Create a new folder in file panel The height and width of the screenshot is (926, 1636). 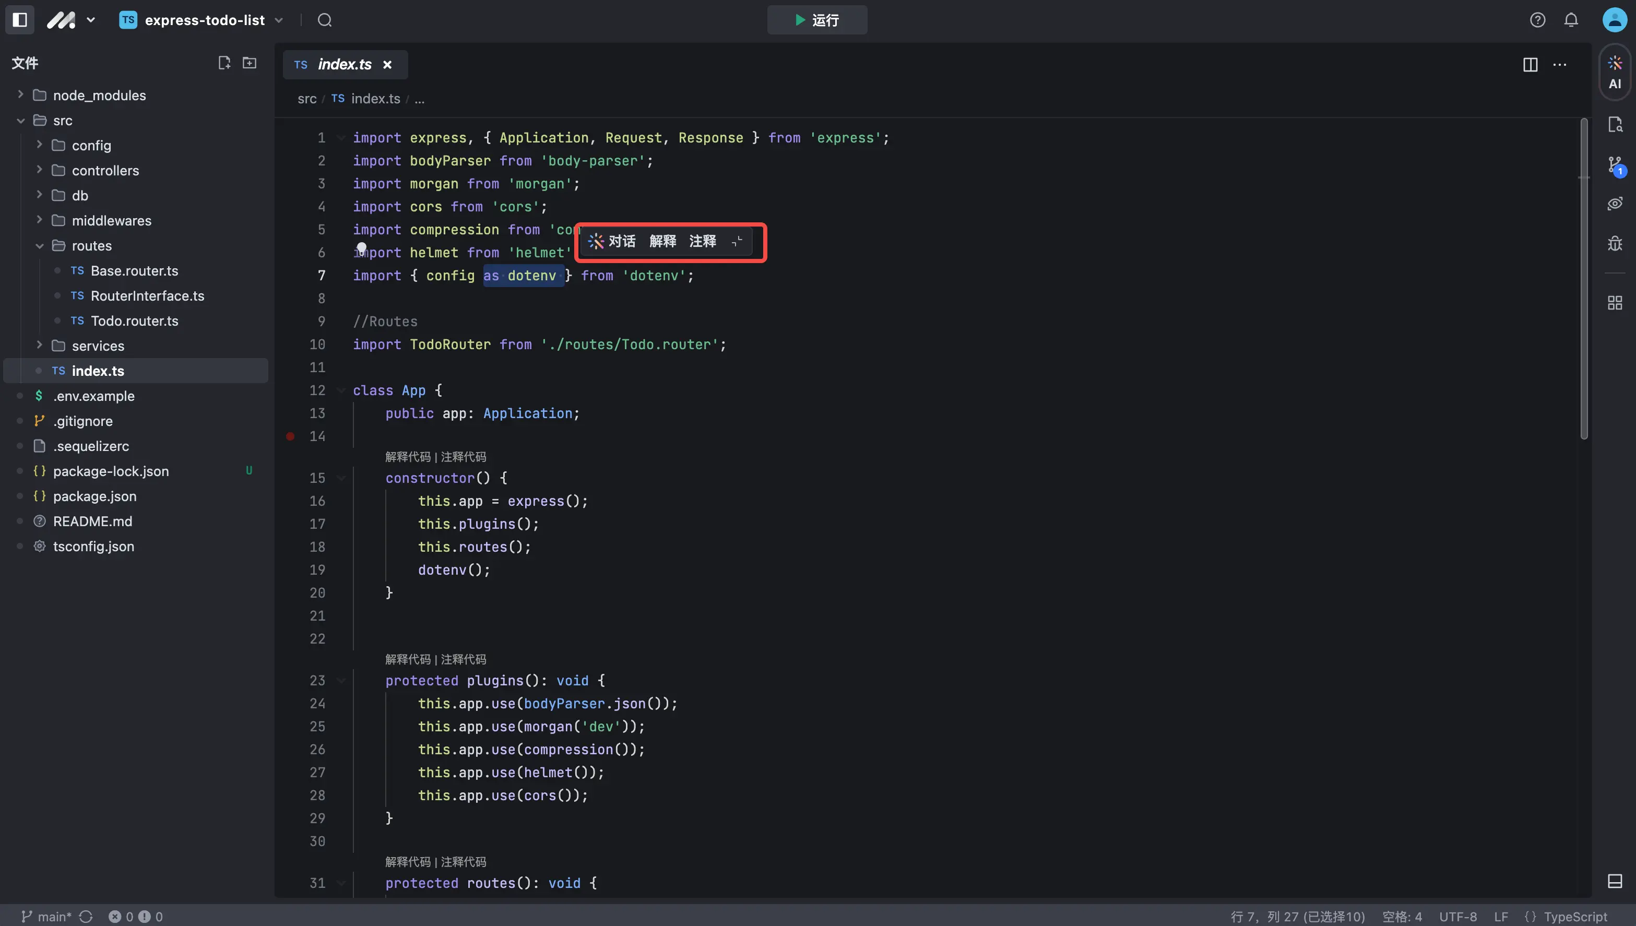point(250,62)
